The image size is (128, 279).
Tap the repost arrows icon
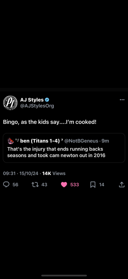pyautogui.click(x=35, y=185)
